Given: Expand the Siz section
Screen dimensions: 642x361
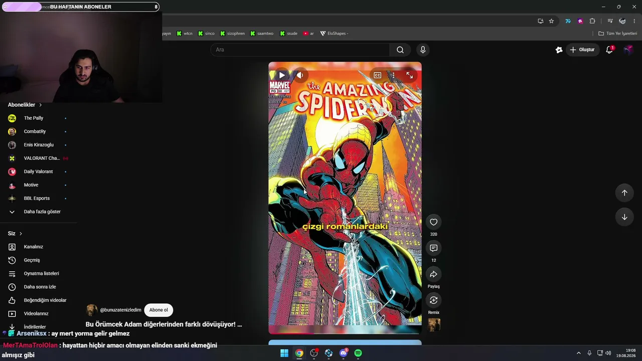Looking at the screenshot, I should click(15, 234).
